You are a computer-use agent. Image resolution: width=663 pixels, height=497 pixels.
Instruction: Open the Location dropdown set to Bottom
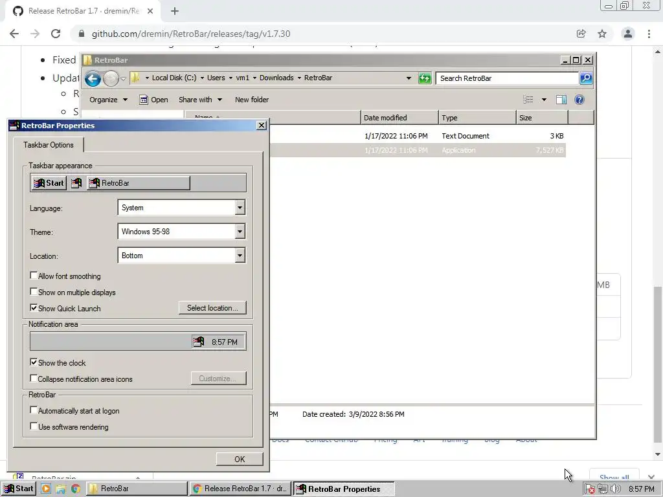240,255
